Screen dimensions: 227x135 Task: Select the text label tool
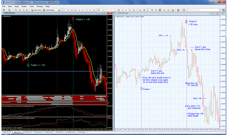click(130, 10)
